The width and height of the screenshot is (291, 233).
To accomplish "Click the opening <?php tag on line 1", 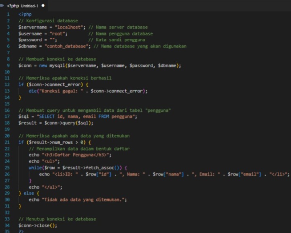I will click(25, 14).
